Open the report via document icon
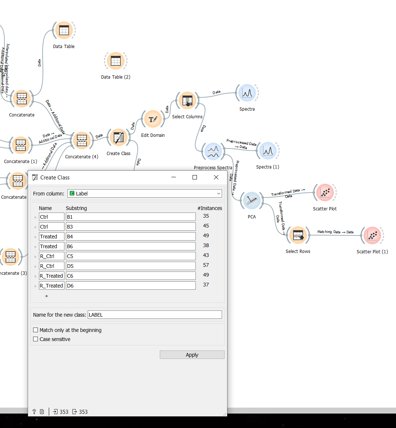This screenshot has width=396, height=428. coord(42,411)
